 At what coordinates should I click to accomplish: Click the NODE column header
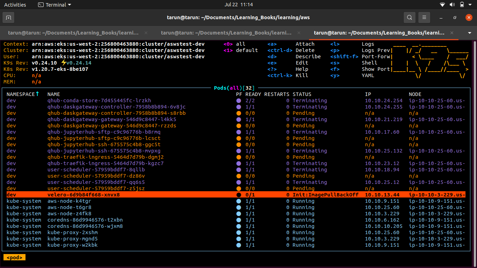415,94
